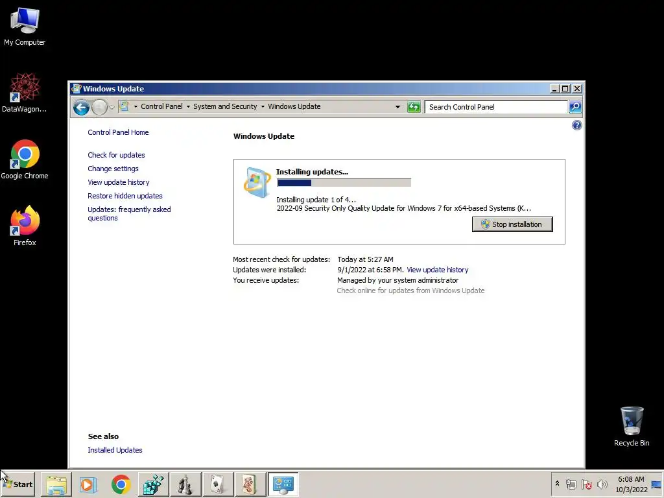
Task: Open View update history in sidebar
Action: click(119, 182)
